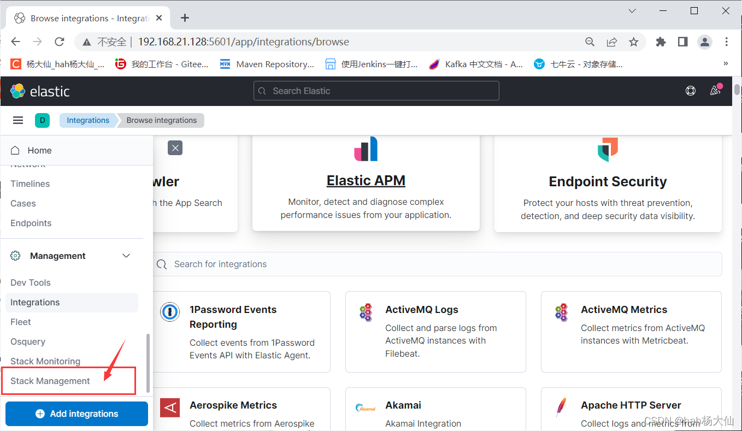
Task: Open the tab search dropdown arrow
Action: tap(632, 10)
